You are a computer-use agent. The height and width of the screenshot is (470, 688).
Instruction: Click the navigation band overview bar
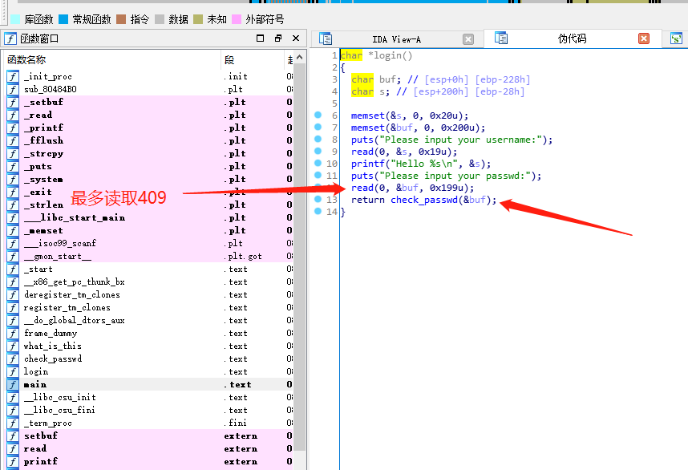pos(351,2)
